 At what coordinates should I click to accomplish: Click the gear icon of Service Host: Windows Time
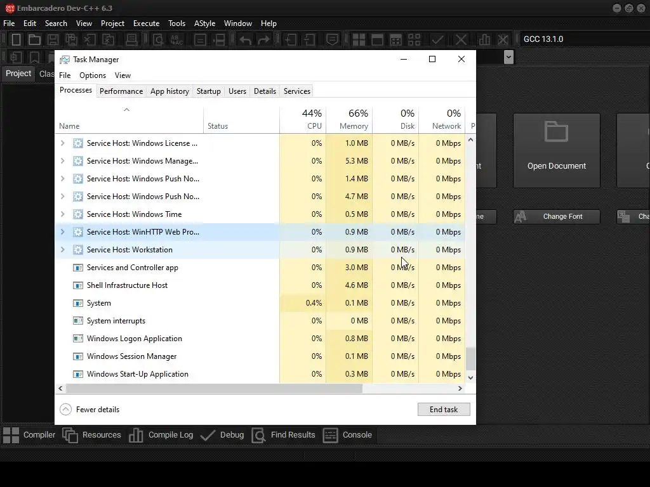tap(78, 214)
